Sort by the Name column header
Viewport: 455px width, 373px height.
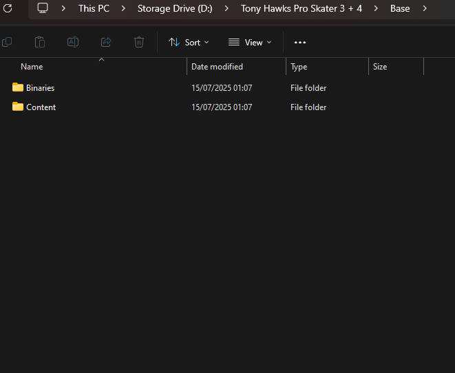32,67
